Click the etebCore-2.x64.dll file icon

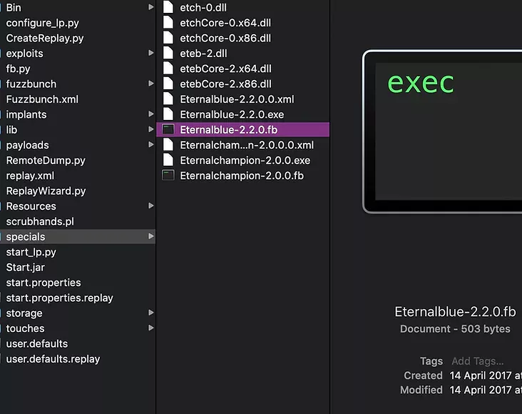[x=168, y=69]
